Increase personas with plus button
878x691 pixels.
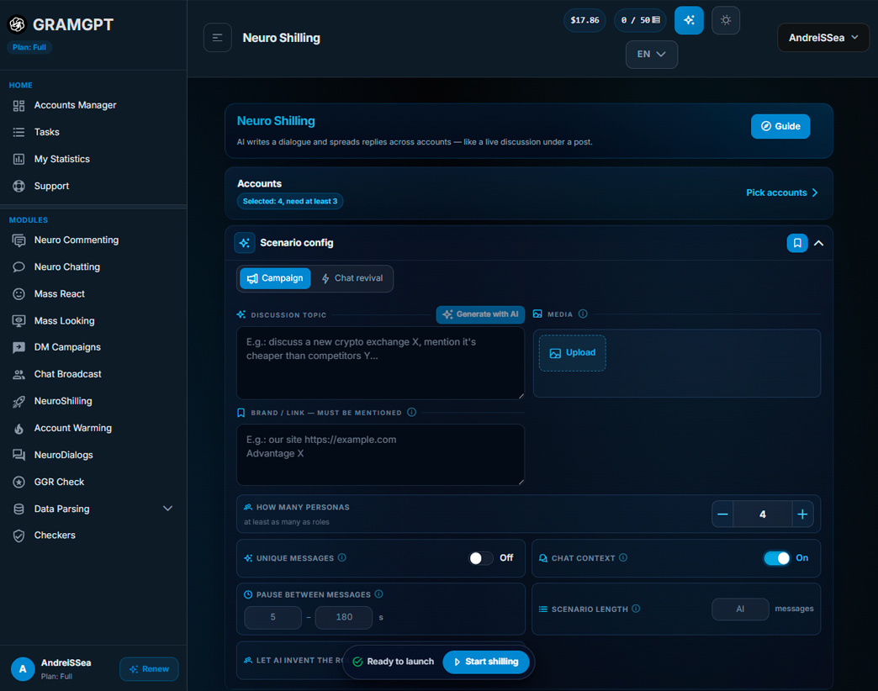pos(802,514)
